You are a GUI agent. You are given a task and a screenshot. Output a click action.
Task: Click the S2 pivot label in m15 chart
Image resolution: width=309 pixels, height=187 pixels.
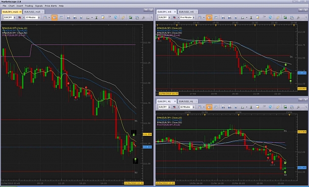coord(136,172)
